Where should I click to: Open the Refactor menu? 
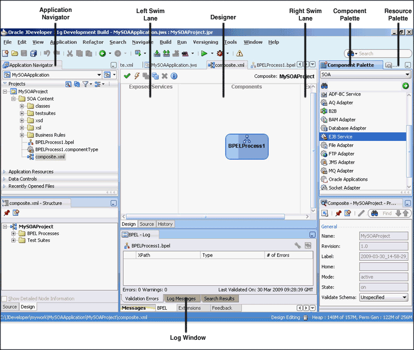93,42
